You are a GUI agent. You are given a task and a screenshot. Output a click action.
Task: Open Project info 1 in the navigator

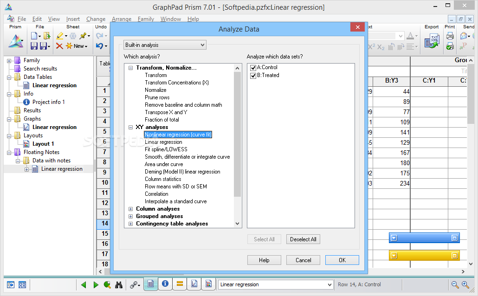48,102
